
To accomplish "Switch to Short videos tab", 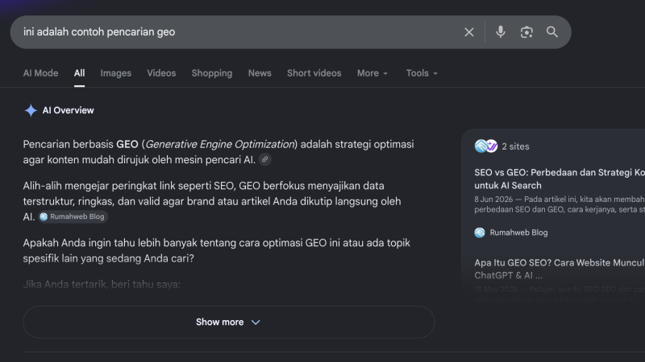I will click(x=314, y=73).
